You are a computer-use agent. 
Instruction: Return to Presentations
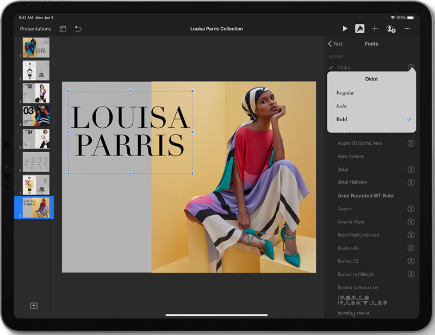[x=35, y=28]
